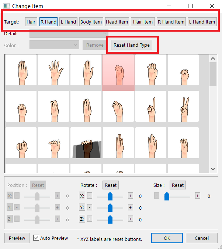Select the peace sign V hand pose
222x249 pixels.
pyautogui.click(x=183, y=106)
